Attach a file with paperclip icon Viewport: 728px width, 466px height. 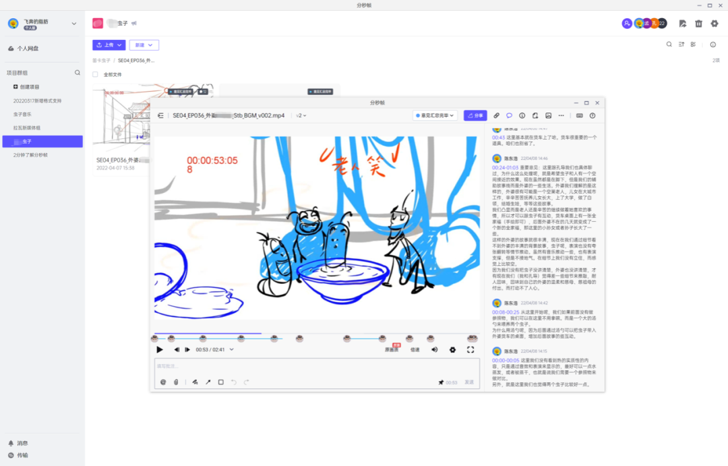tap(176, 382)
